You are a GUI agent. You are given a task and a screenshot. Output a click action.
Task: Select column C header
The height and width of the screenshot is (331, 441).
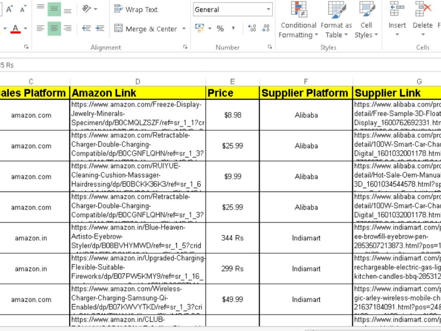point(31,82)
